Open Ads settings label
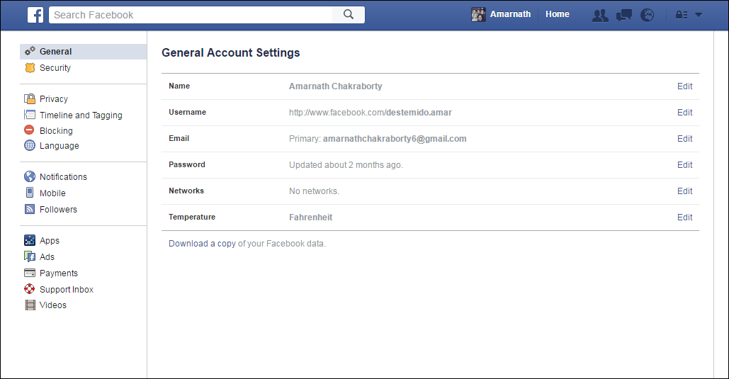This screenshot has height=379, width=729. click(x=47, y=256)
